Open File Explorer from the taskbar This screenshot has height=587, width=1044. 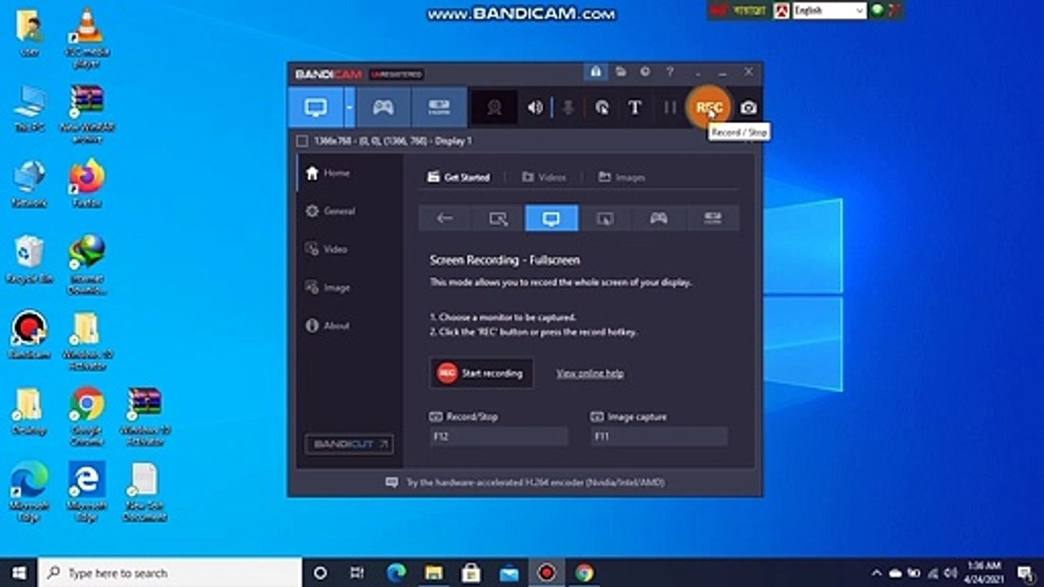tap(434, 572)
